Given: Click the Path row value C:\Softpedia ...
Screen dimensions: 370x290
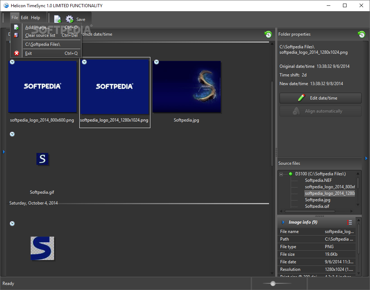Looking at the screenshot, I should point(339,239).
